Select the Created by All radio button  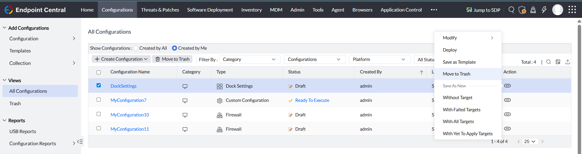136,48
